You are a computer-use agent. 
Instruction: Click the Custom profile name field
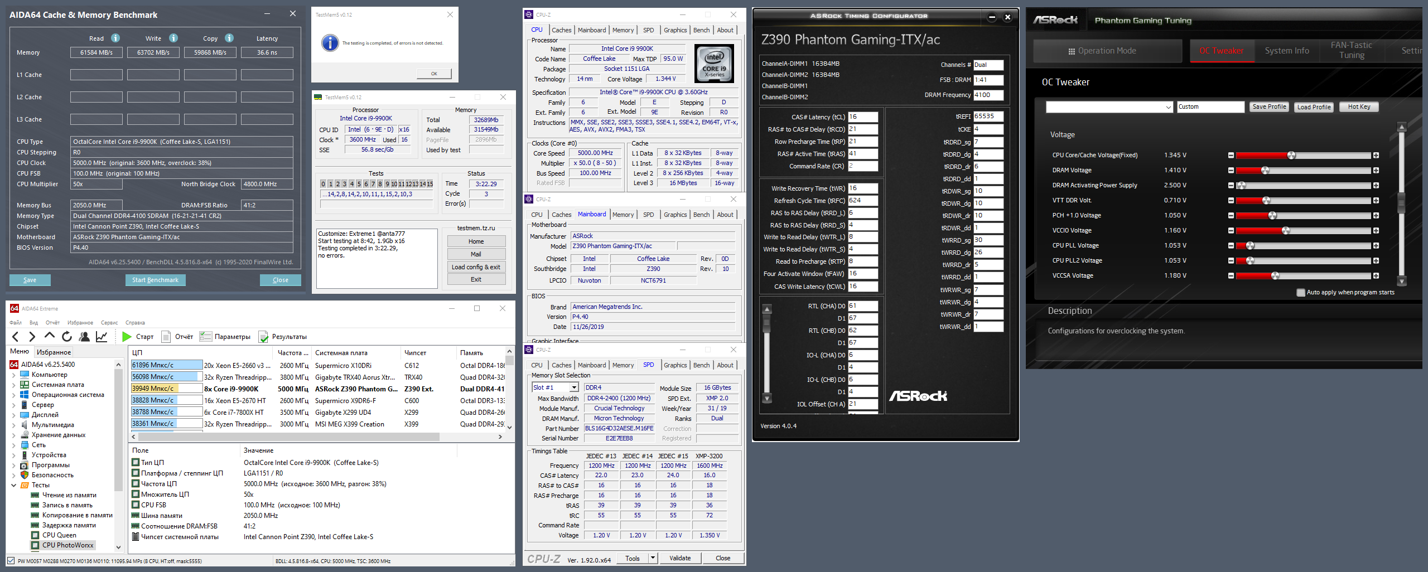click(1210, 106)
